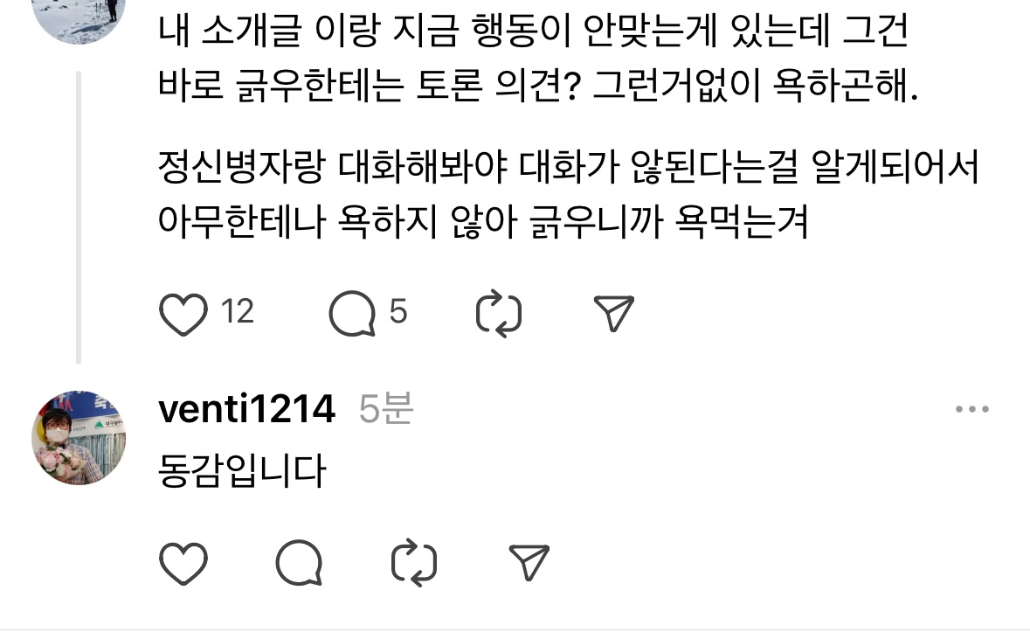The height and width of the screenshot is (639, 1030).
Task: Send venti1214's reply with the share icon
Action: click(x=529, y=562)
